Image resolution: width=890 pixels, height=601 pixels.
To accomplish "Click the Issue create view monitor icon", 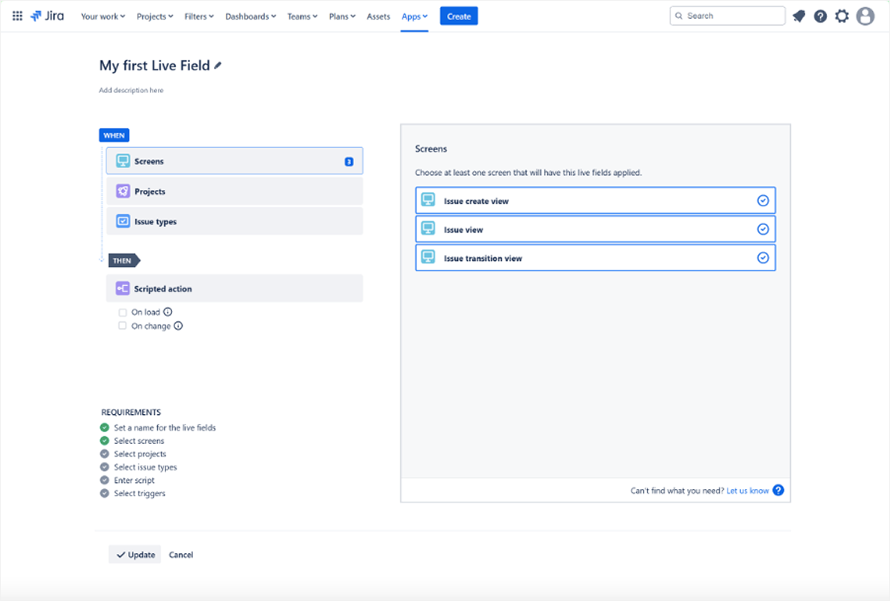I will click(x=428, y=200).
